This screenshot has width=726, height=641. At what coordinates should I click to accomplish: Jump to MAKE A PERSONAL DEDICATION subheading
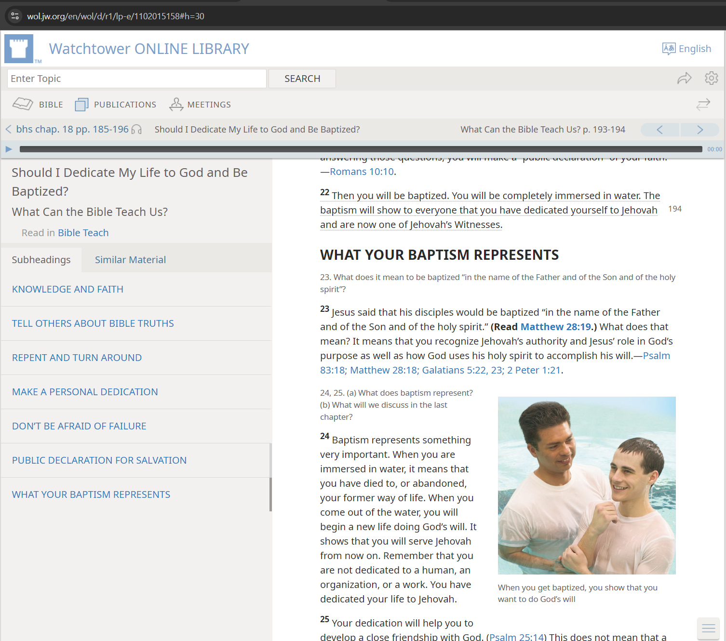(x=85, y=392)
